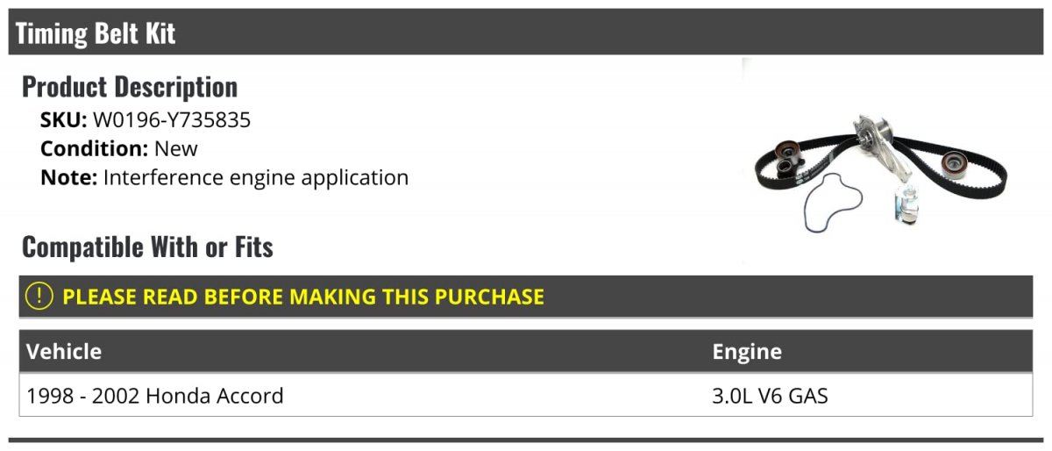
Task: Click the yellow warning exclamation icon
Action: click(x=39, y=296)
